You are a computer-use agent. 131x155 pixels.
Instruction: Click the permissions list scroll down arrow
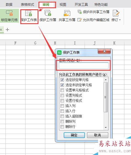pos(106,128)
